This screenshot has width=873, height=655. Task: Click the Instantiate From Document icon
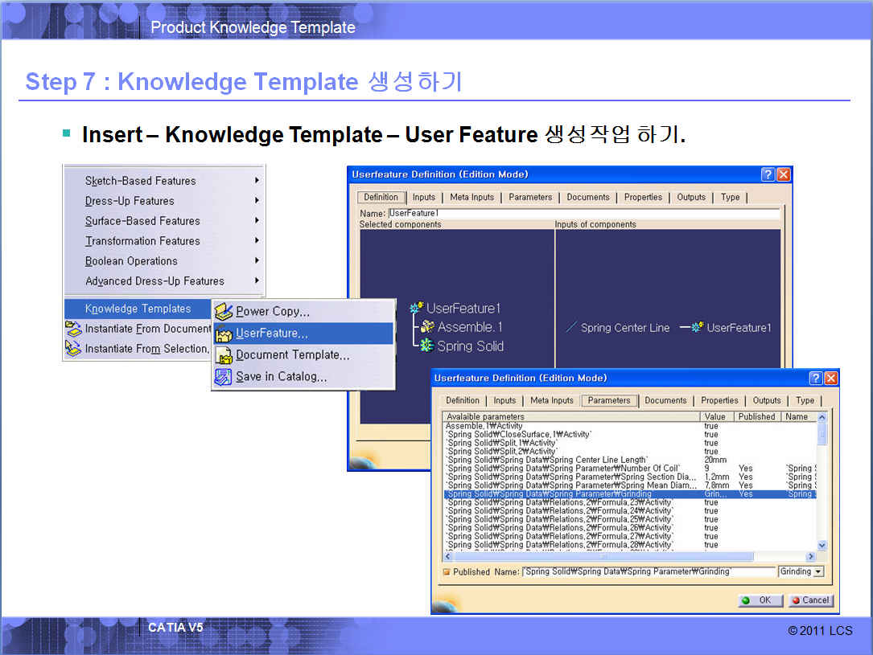73,329
